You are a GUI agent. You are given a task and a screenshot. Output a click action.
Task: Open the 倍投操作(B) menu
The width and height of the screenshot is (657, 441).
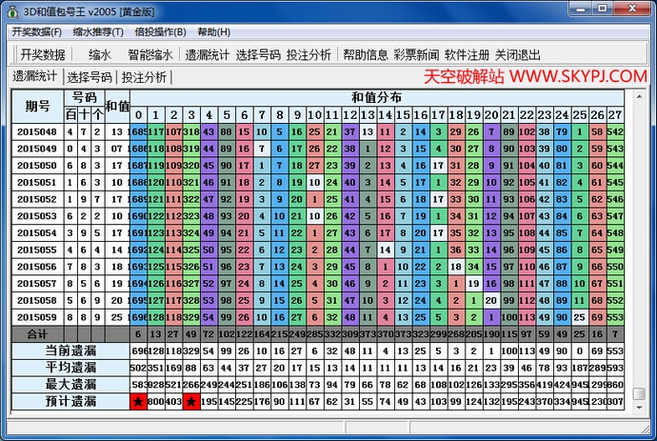tap(160, 31)
